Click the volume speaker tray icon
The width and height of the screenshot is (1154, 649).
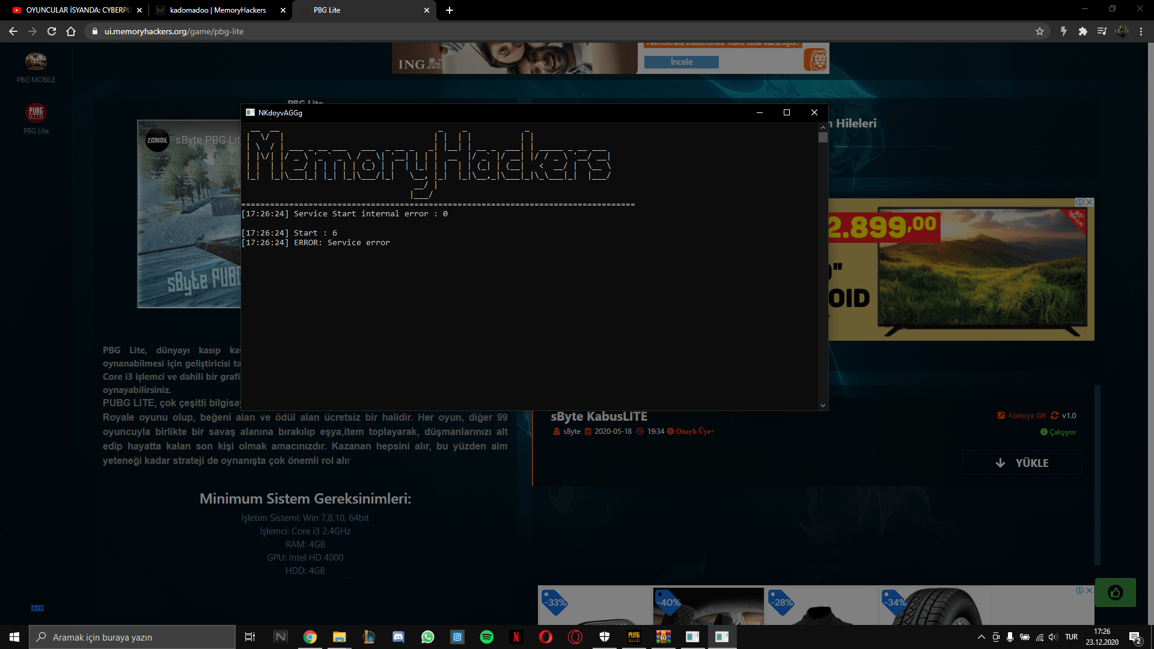click(x=1053, y=637)
